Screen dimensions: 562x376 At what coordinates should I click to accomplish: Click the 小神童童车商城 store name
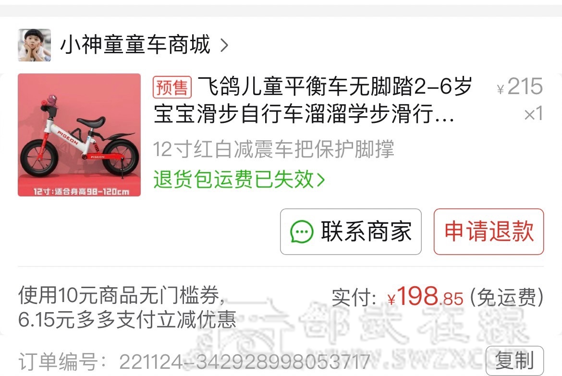135,45
